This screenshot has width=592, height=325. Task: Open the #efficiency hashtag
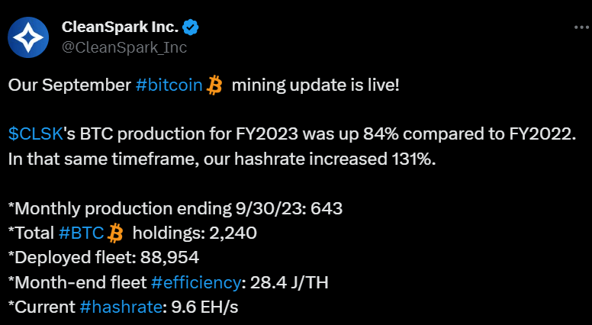coord(196,282)
